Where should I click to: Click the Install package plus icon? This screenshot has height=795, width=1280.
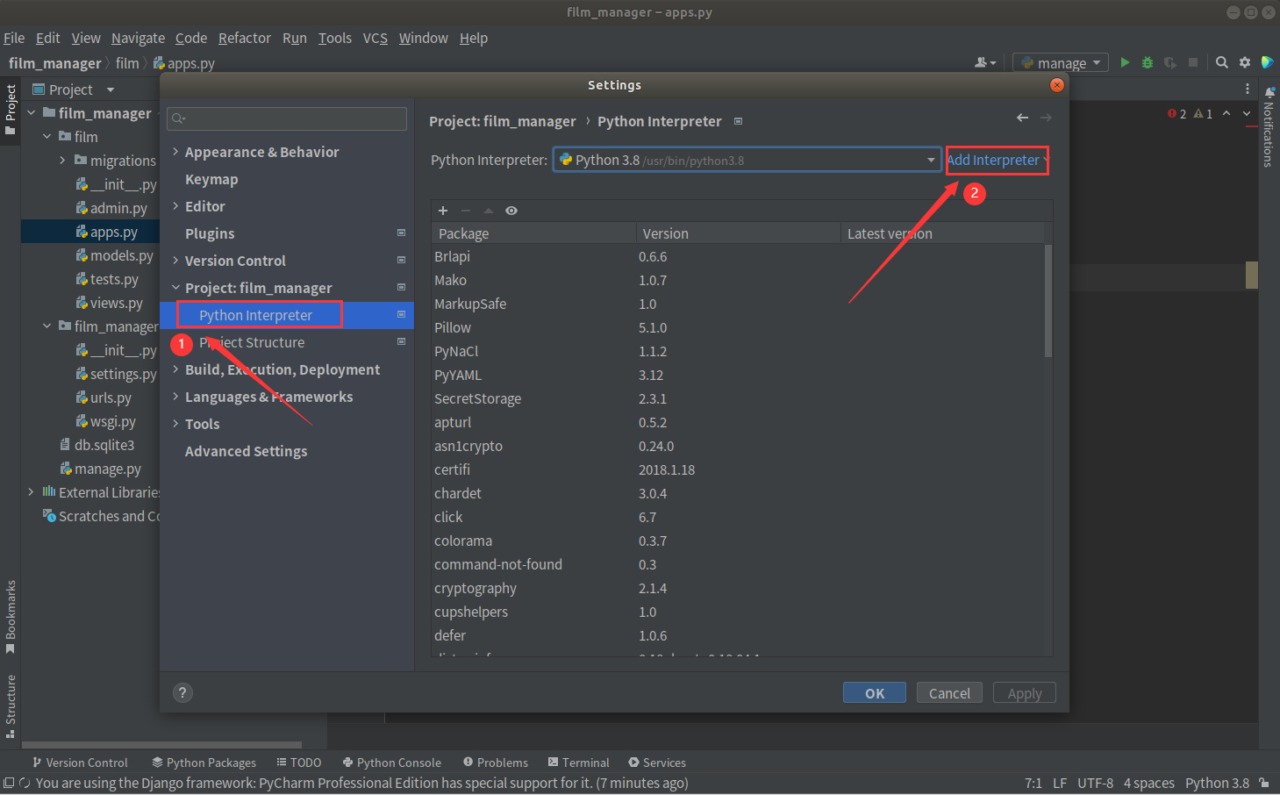tap(443, 211)
